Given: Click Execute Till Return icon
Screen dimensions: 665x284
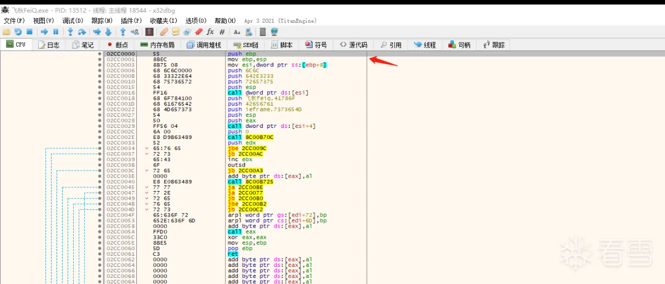Looking at the screenshot, I should point(123,32).
